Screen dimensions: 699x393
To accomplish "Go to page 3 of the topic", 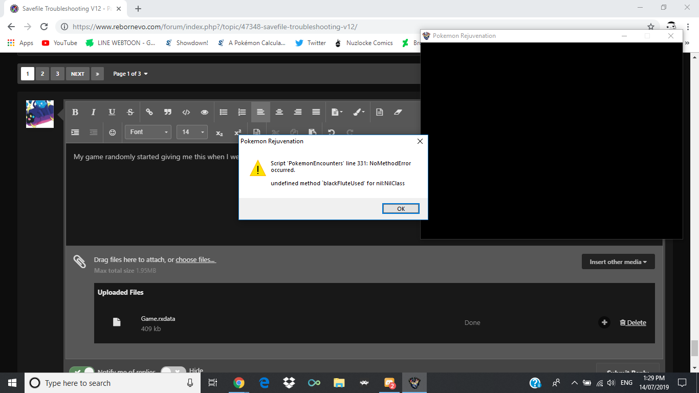I will (57, 74).
